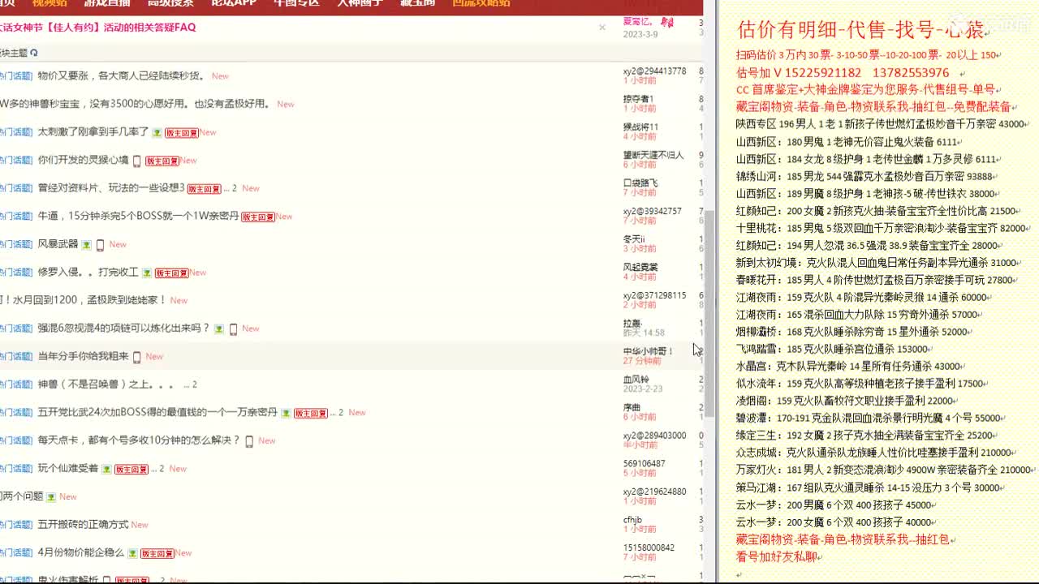热门话题 tag on 当年分手你给我粗来 row
This screenshot has height=584, width=1039.
15,357
